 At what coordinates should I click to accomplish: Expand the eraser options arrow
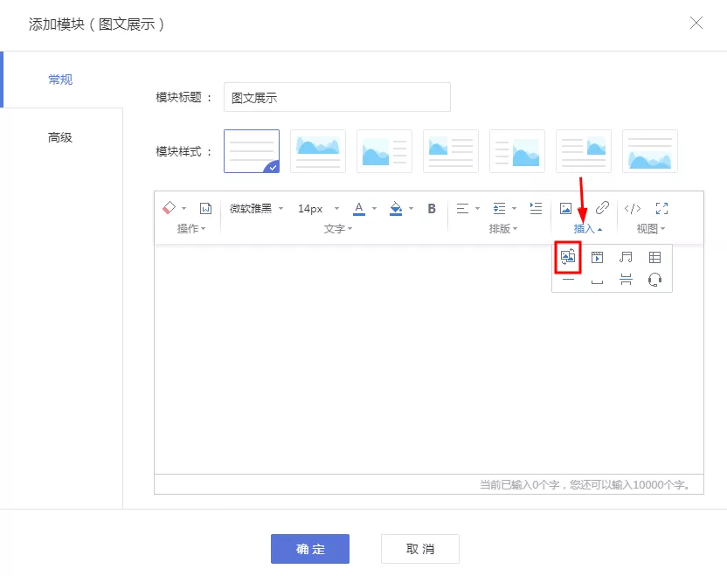184,208
